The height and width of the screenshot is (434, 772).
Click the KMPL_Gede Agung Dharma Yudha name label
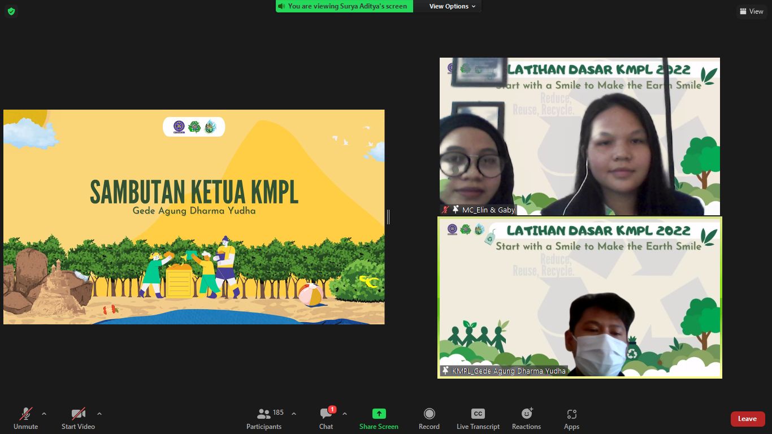point(509,371)
